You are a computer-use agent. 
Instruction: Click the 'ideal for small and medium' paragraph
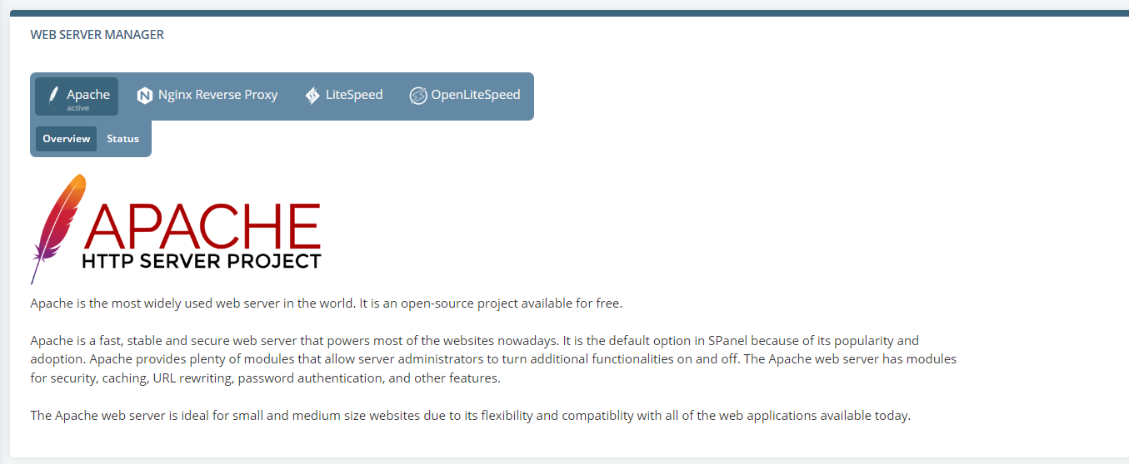pyautogui.click(x=471, y=416)
